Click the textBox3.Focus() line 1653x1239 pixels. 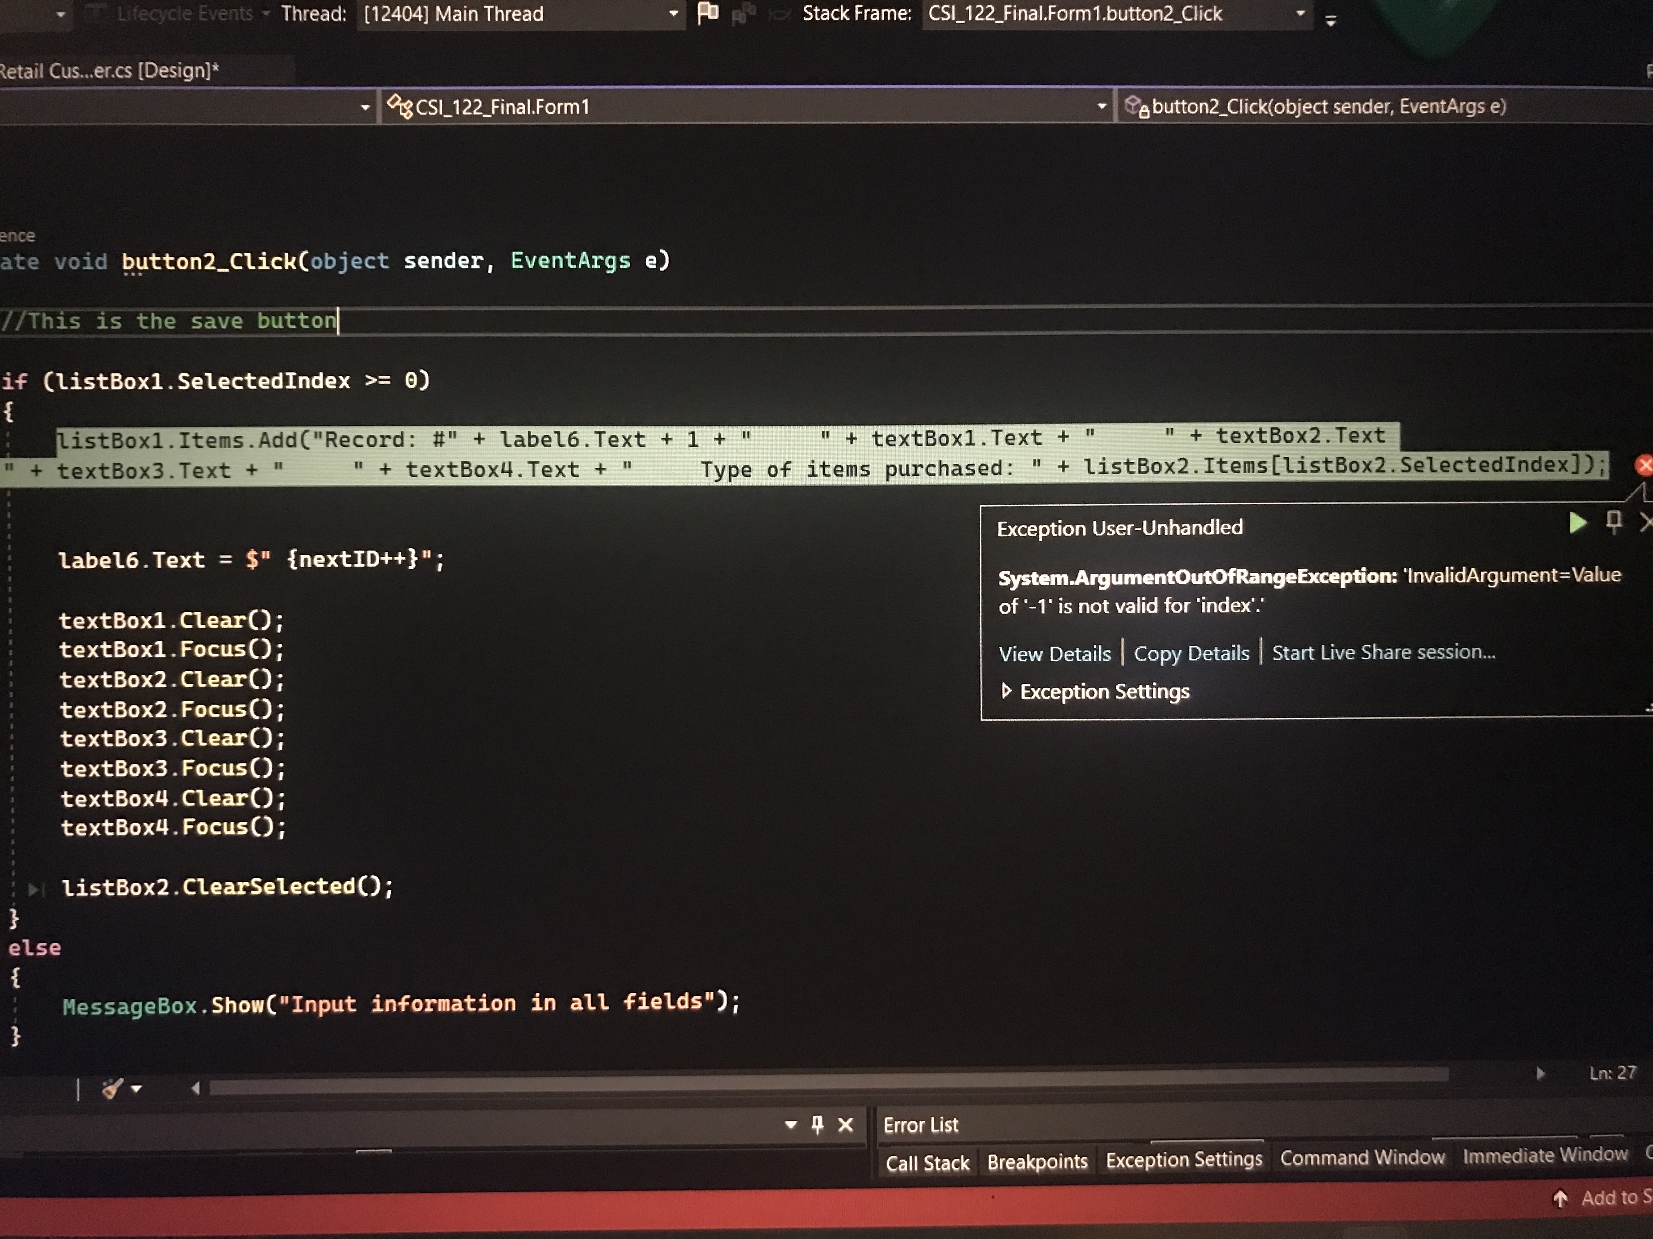[173, 769]
